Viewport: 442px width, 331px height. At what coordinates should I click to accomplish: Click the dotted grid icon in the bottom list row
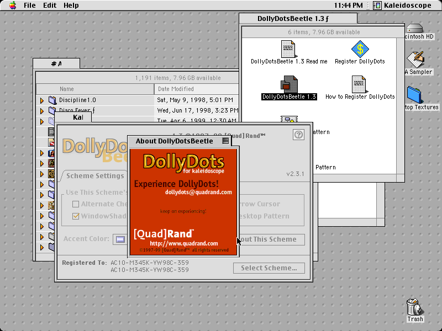click(51, 247)
